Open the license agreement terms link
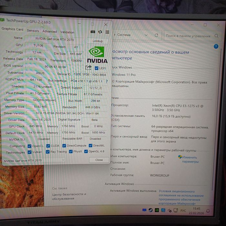The width and height of the screenshot is (226, 226). tap(181, 197)
